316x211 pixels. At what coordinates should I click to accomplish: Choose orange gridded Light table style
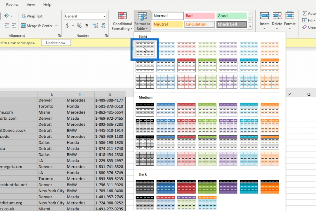click(270, 82)
